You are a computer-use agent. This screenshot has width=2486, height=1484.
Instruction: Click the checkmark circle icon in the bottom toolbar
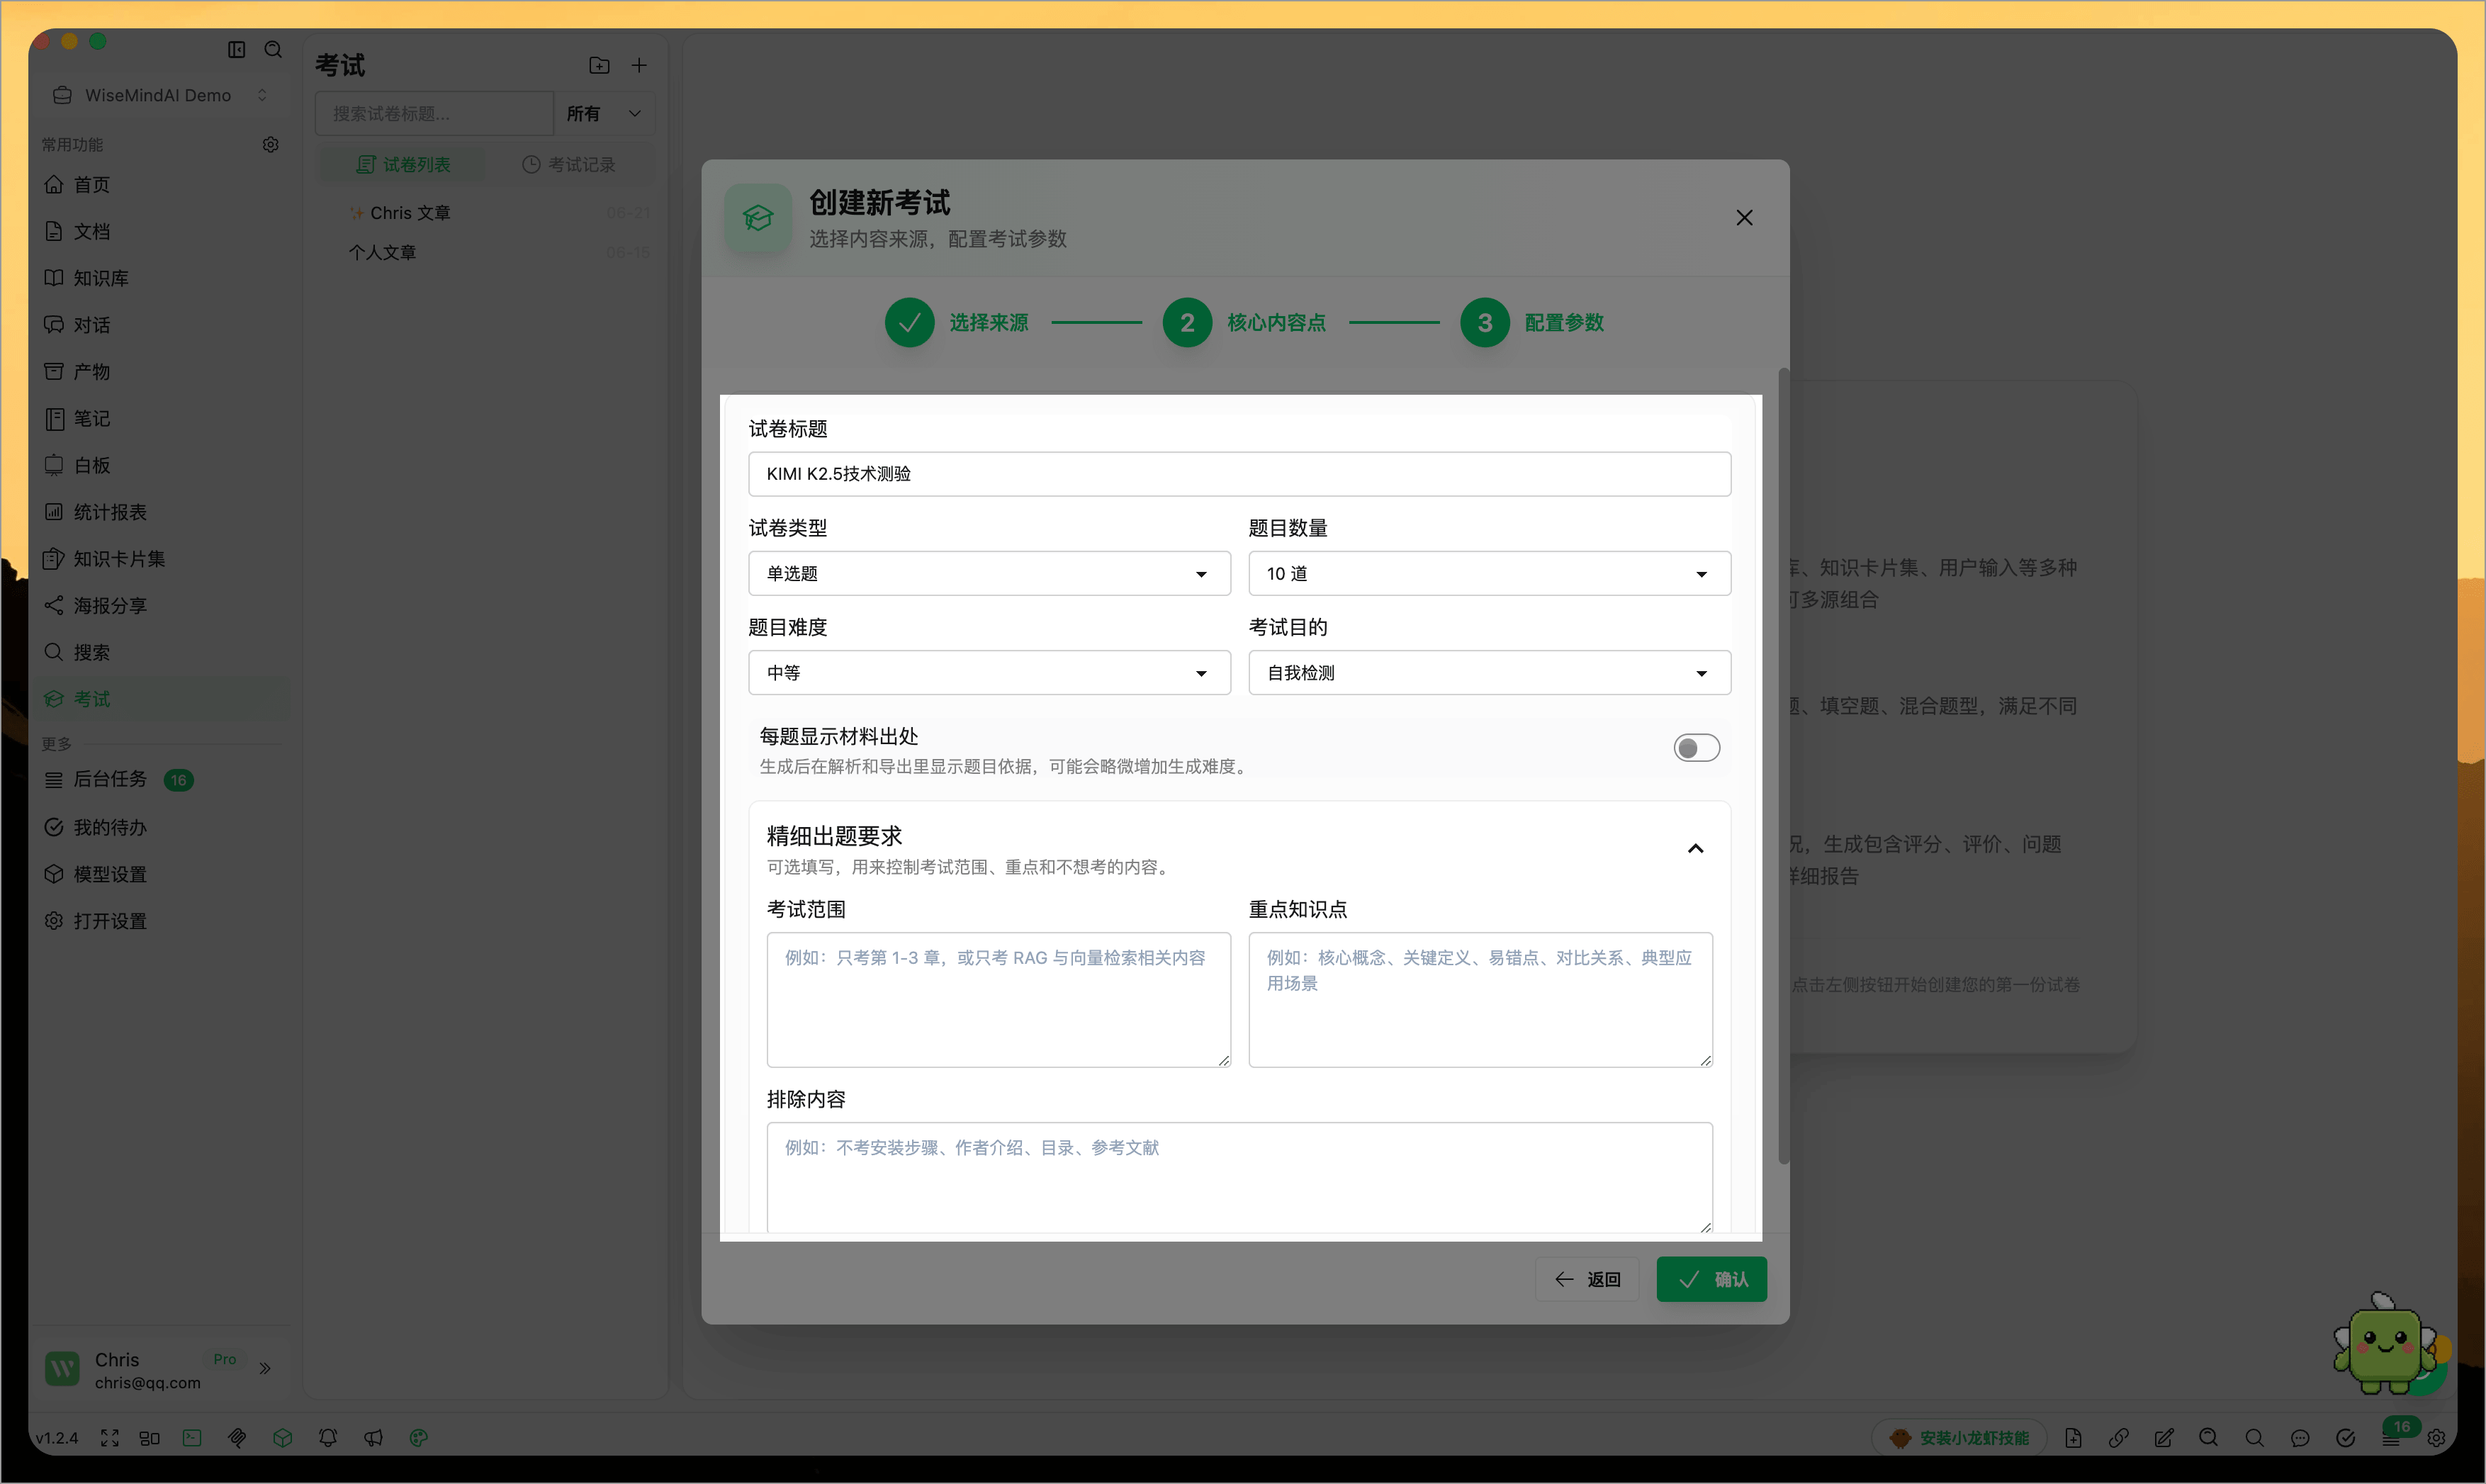(x=2345, y=1438)
